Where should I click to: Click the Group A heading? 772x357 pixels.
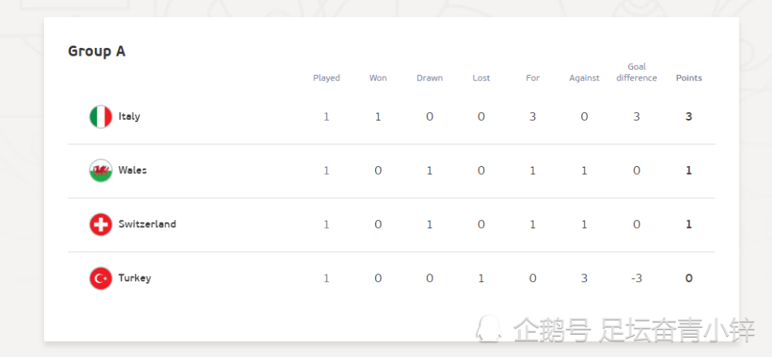(x=96, y=51)
